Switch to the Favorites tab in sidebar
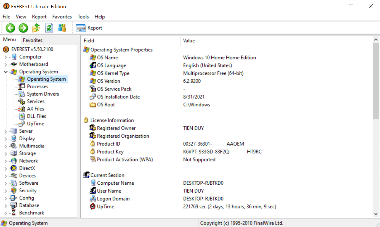This screenshot has height=227, width=380. (x=33, y=40)
